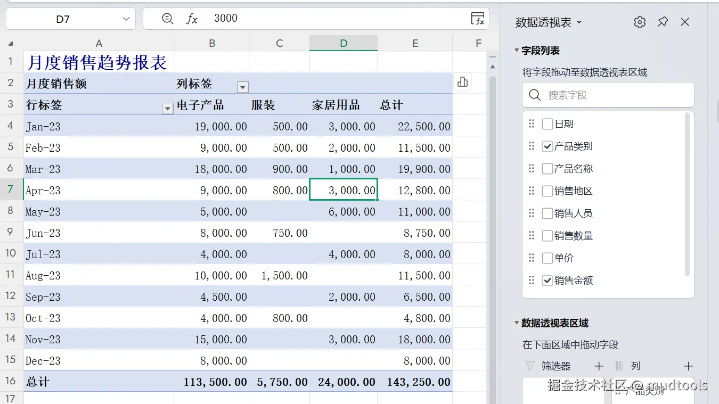Image resolution: width=719 pixels, height=404 pixels.
Task: Click the fx insert function icon
Action: point(192,19)
